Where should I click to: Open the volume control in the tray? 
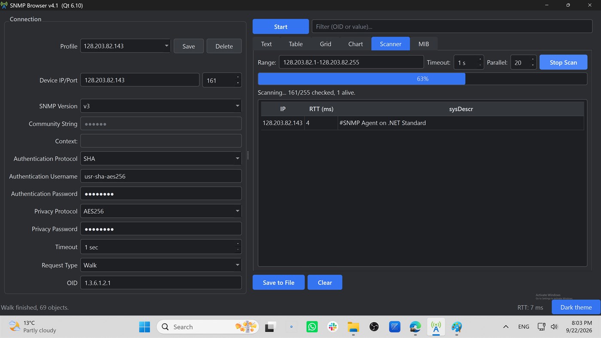point(554,327)
